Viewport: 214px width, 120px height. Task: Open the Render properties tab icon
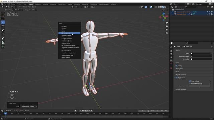coord(171,51)
